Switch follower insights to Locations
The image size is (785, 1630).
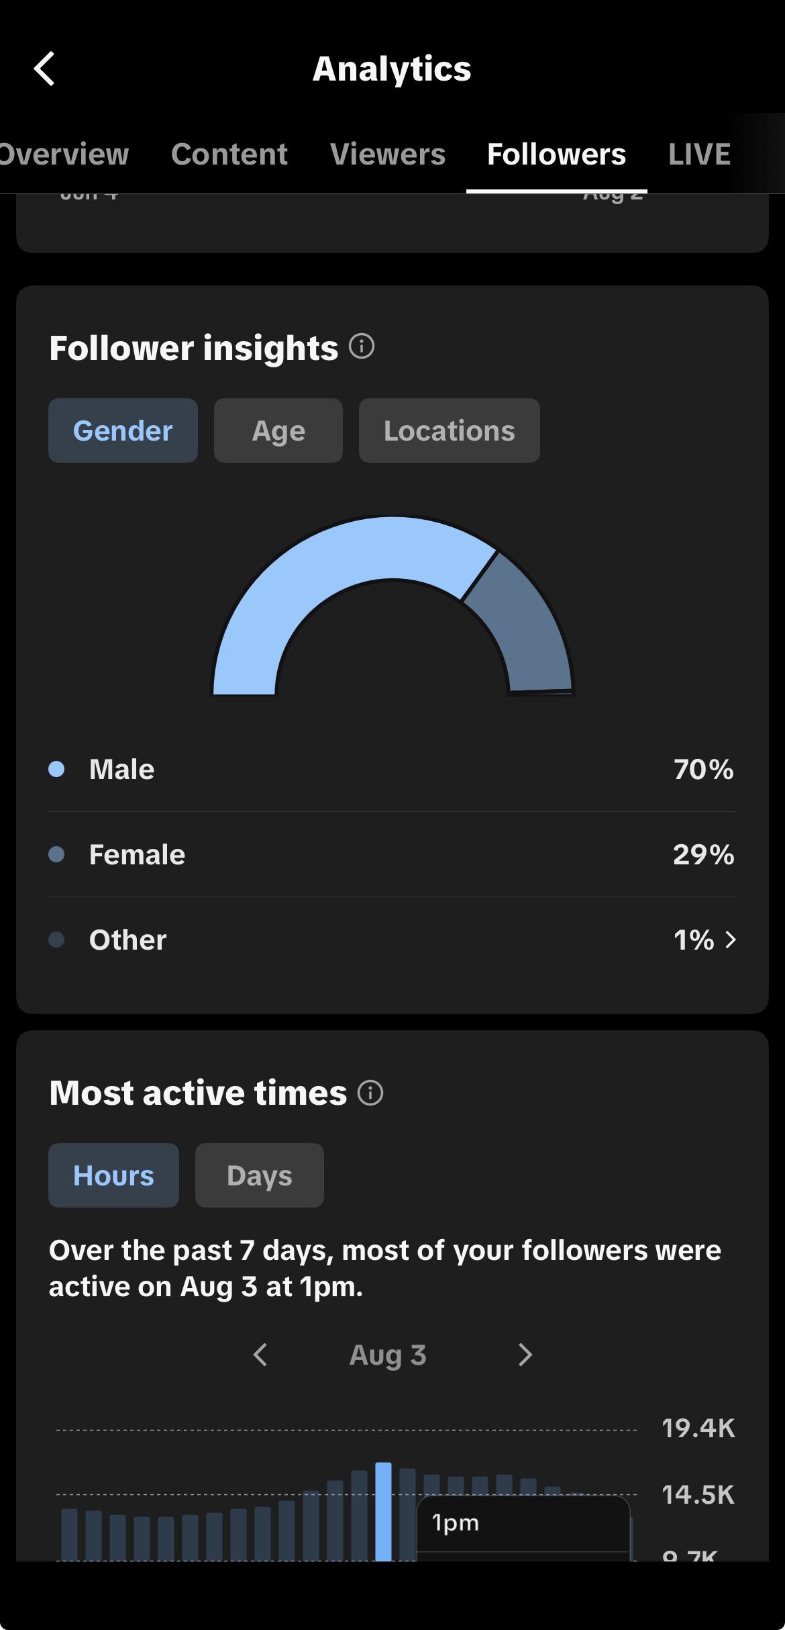tap(450, 431)
